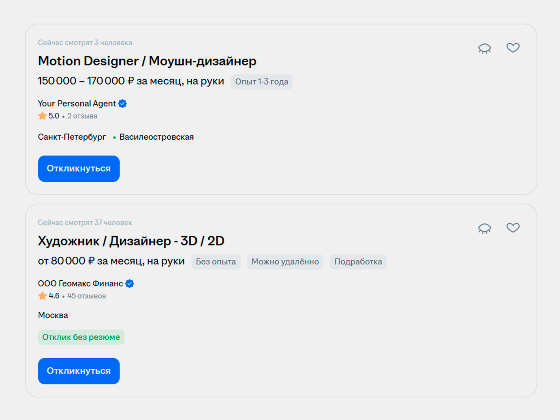
Task: Open the Художник / Дизайнер - 3D / 2D title
Action: click(131, 241)
